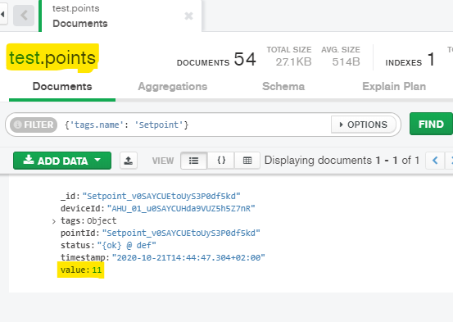Close the test.points tab
The image size is (453, 322).
[x=188, y=16]
